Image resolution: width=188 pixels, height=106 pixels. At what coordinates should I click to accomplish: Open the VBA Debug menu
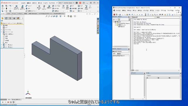(x=146, y=11)
